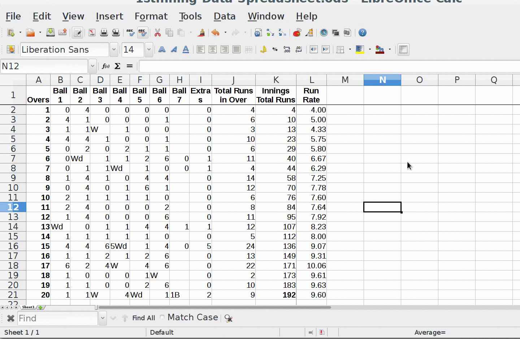Image resolution: width=520 pixels, height=339 pixels.
Task: Open the Data menu
Action: coord(224,16)
